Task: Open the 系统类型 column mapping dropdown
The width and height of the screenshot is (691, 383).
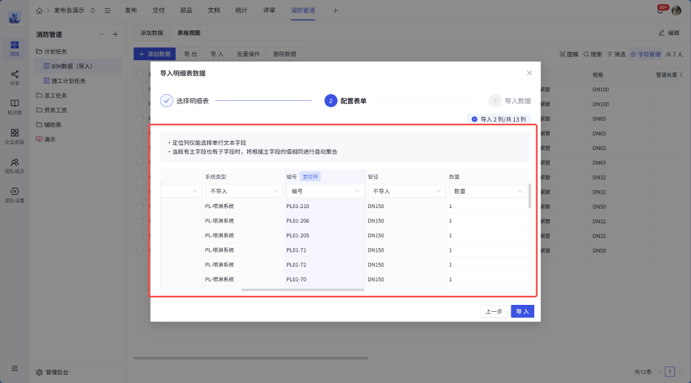Action: coord(243,192)
